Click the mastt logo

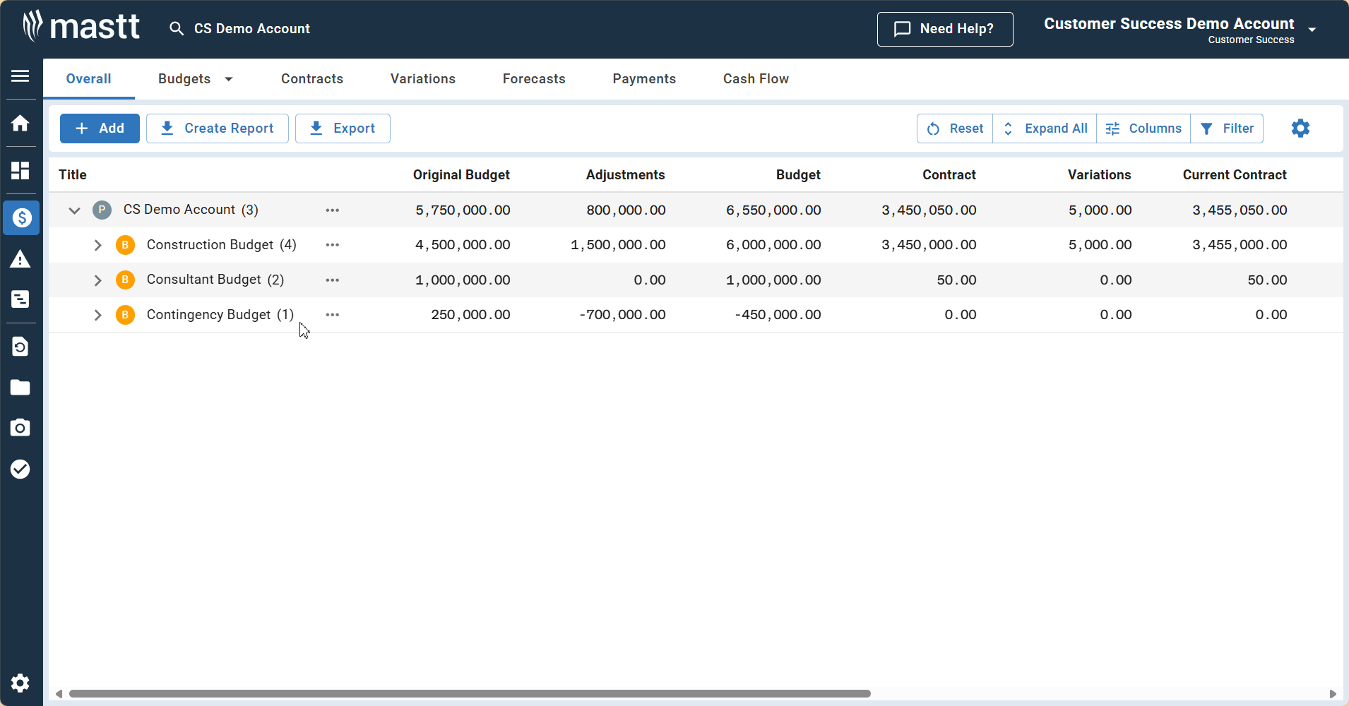[81, 27]
